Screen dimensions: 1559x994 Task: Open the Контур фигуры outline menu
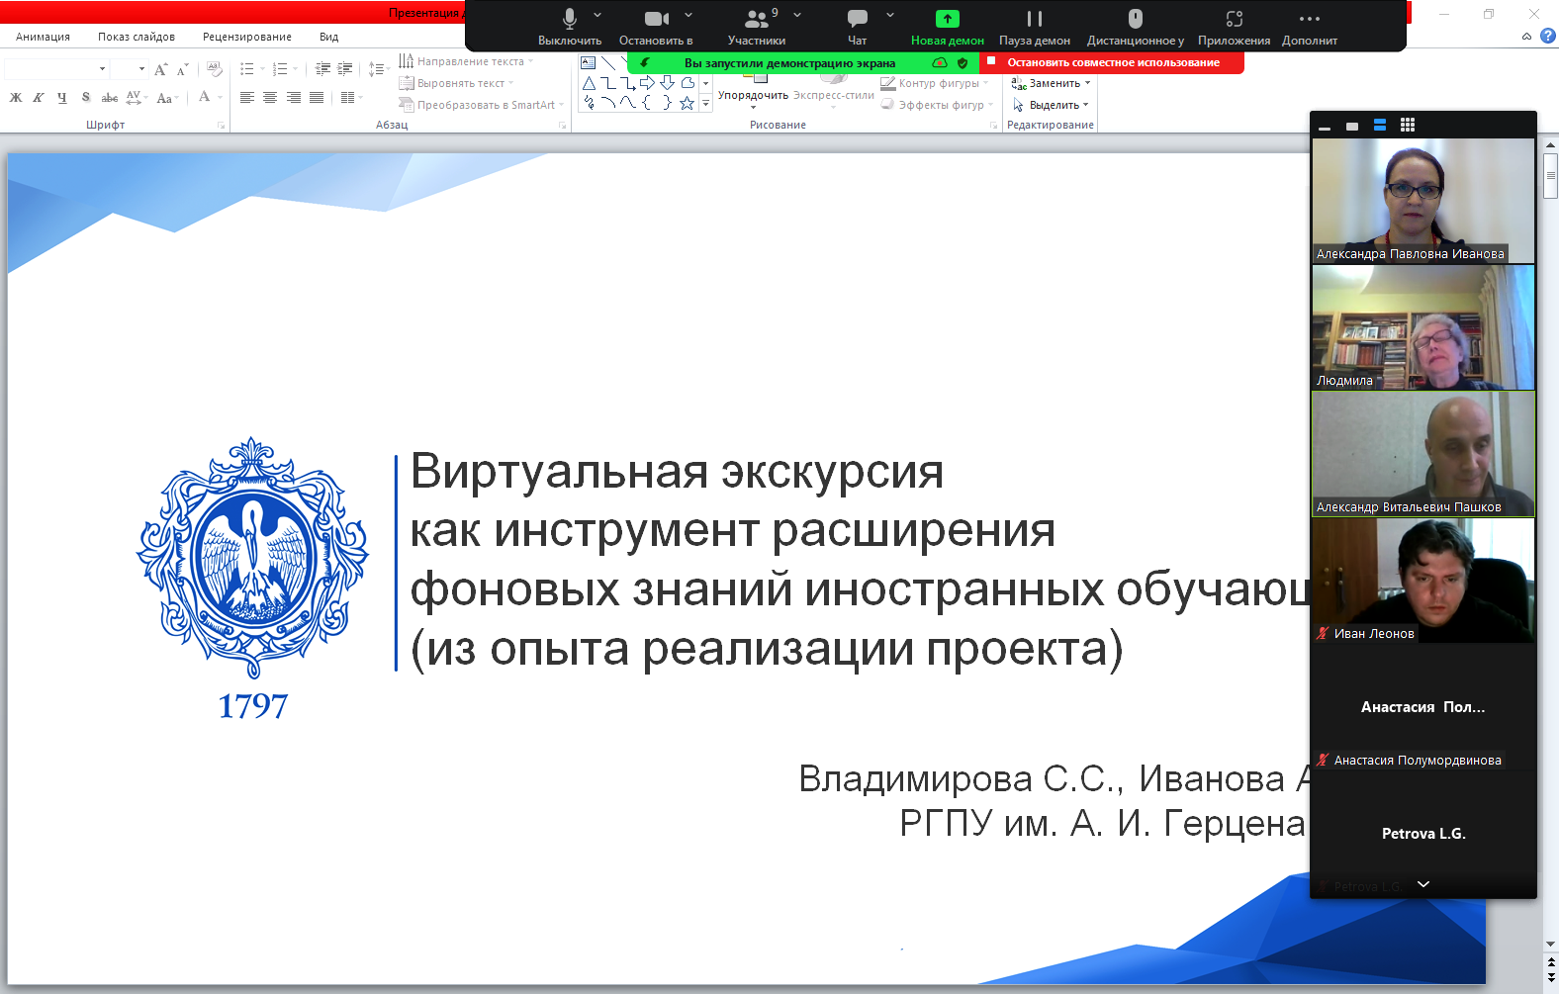pyautogui.click(x=935, y=83)
